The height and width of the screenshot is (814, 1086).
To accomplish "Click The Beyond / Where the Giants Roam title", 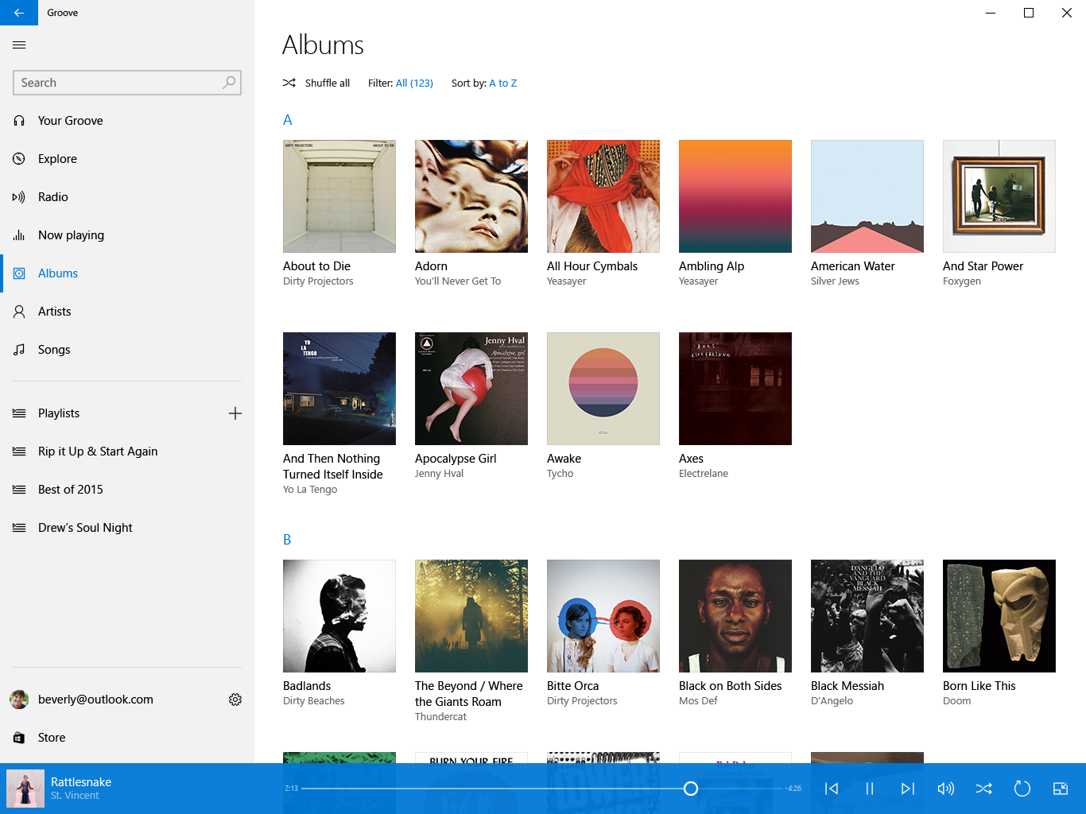I will [469, 694].
